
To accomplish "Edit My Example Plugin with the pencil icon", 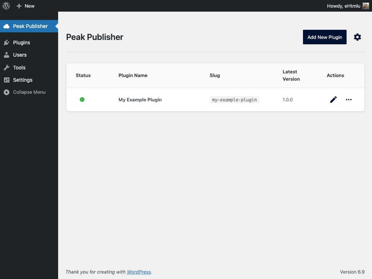I will (333, 100).
